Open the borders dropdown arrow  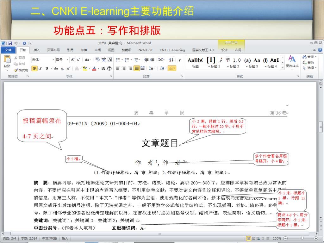pos(175,68)
